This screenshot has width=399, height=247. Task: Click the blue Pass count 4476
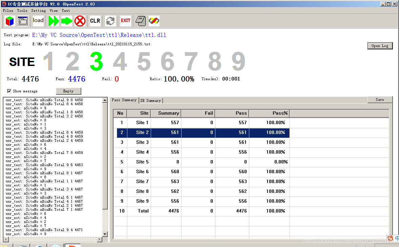point(77,79)
